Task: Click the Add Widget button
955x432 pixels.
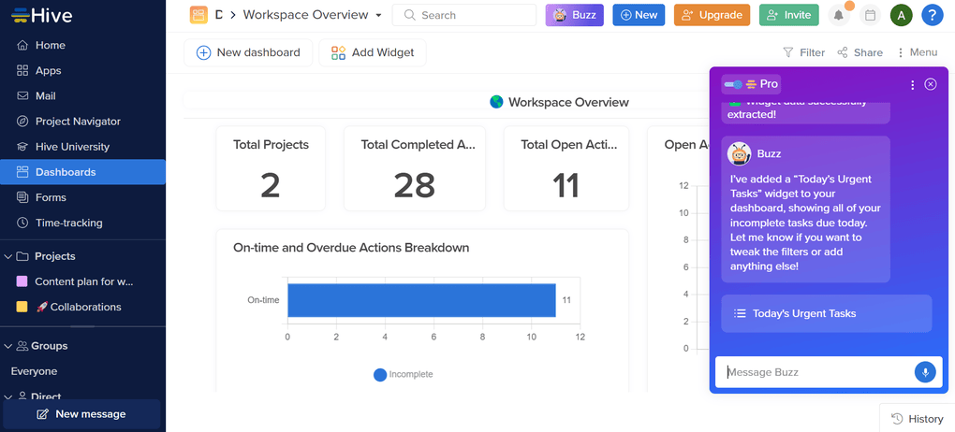Action: point(373,52)
